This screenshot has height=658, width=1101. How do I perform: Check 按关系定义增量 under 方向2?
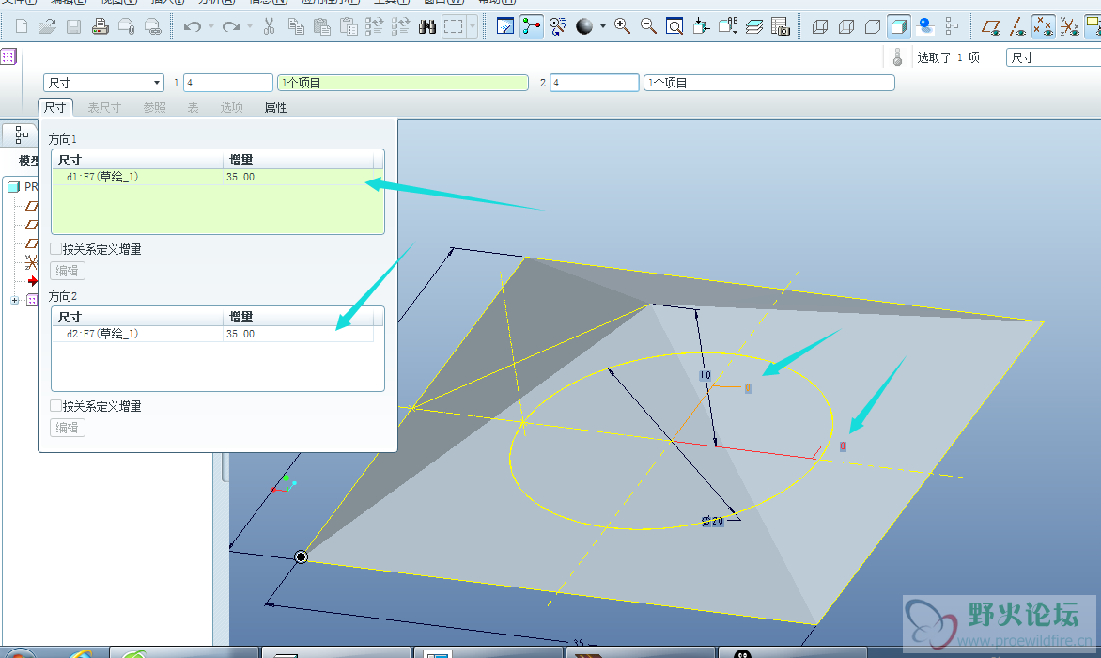(x=55, y=406)
